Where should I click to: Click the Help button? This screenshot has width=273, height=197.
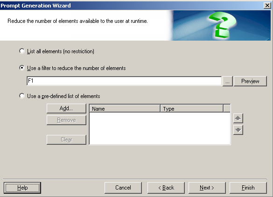click(x=22, y=188)
